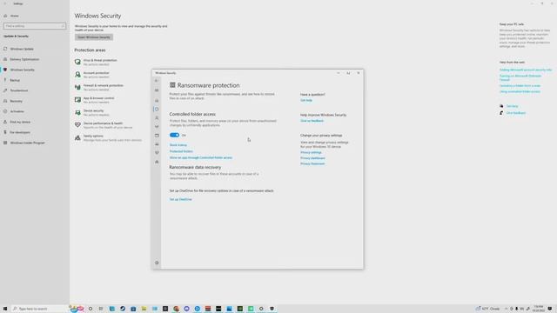This screenshot has width=557, height=313.
Task: Open File Explorer from the taskbar
Action: tap(144, 309)
